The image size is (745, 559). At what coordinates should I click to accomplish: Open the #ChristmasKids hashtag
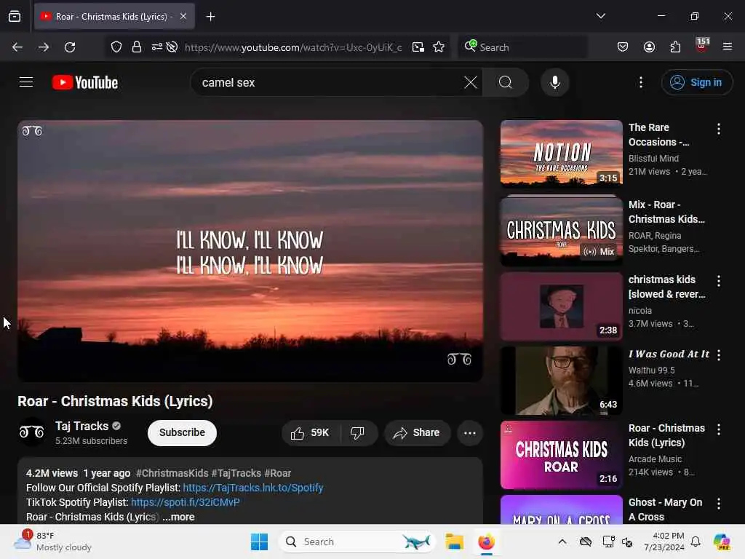pyautogui.click(x=172, y=473)
